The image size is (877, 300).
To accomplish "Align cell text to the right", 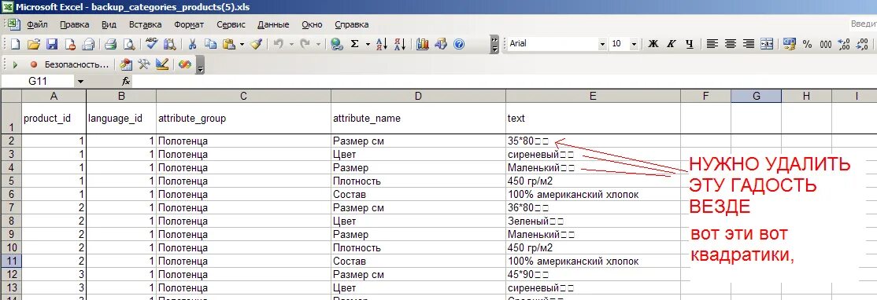I will 749,44.
